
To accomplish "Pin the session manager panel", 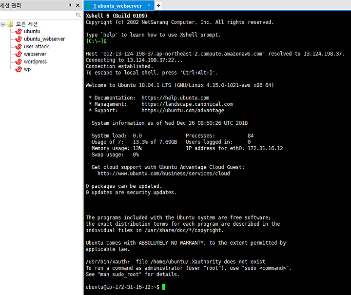I will (70, 5).
